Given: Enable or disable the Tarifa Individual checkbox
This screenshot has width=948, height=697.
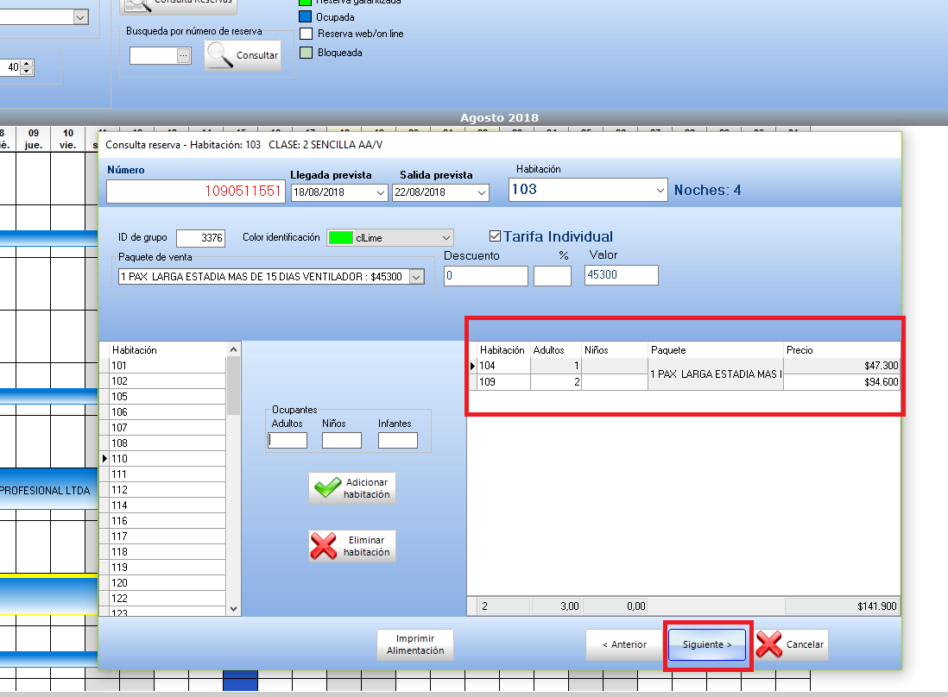Looking at the screenshot, I should 495,236.
